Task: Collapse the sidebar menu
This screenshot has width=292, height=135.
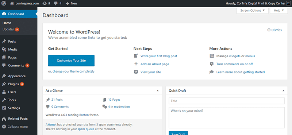Action: point(15,127)
